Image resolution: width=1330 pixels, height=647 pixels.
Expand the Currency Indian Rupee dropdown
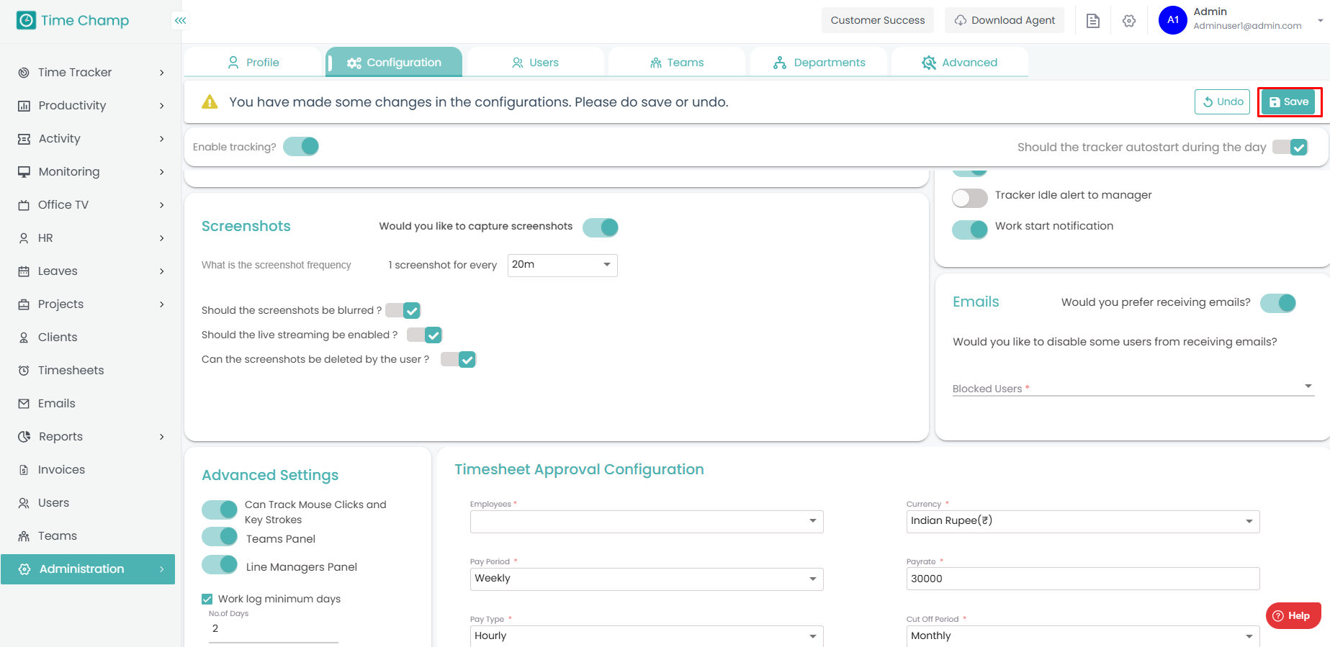click(x=1082, y=521)
